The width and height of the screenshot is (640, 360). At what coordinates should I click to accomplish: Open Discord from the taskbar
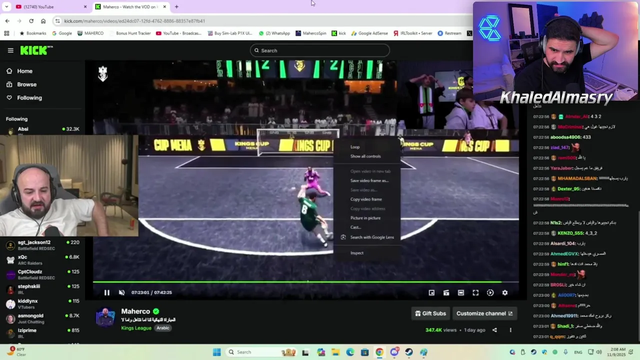pos(394,352)
